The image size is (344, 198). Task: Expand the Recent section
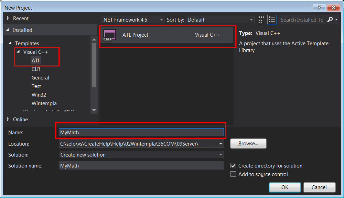point(8,18)
